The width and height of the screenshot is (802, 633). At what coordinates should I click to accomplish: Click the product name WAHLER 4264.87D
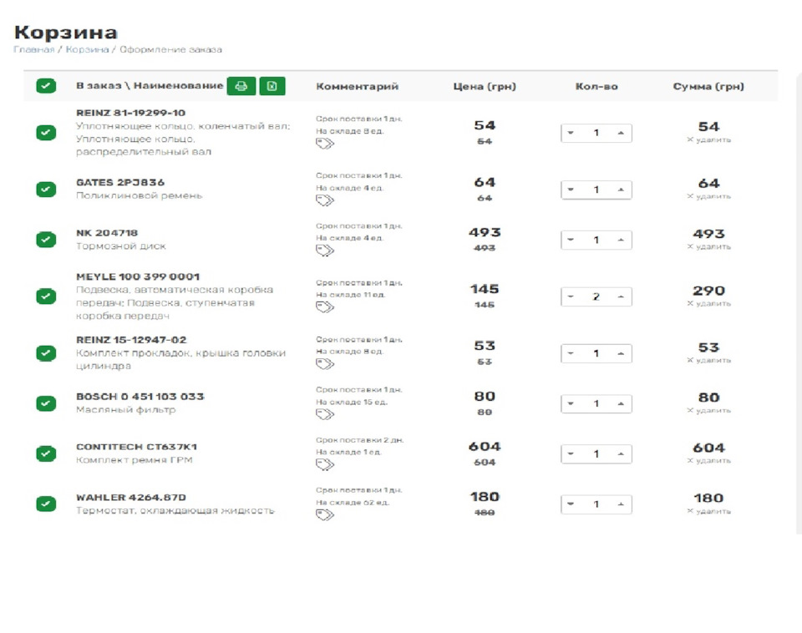tap(131, 497)
